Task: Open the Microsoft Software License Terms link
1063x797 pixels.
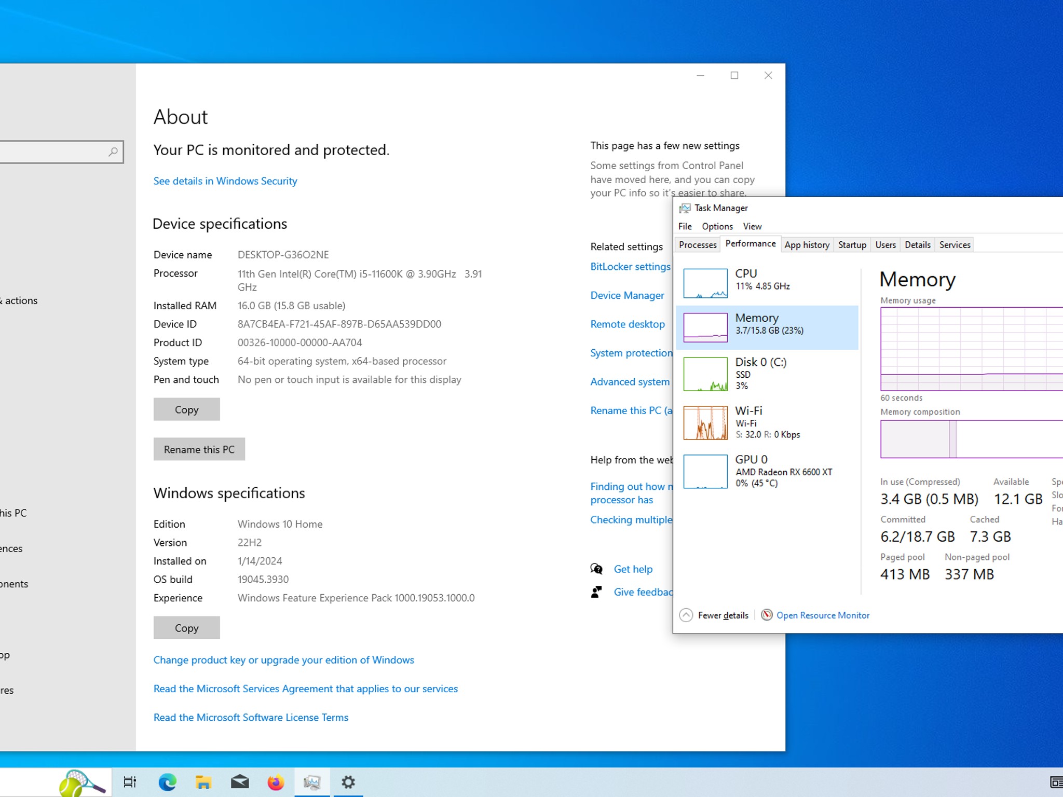Action: pos(251,718)
